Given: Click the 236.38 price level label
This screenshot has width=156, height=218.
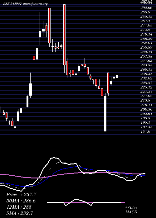Looking at the screenshot, I should 146,74.
